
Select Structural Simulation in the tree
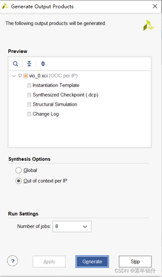[x=55, y=104]
